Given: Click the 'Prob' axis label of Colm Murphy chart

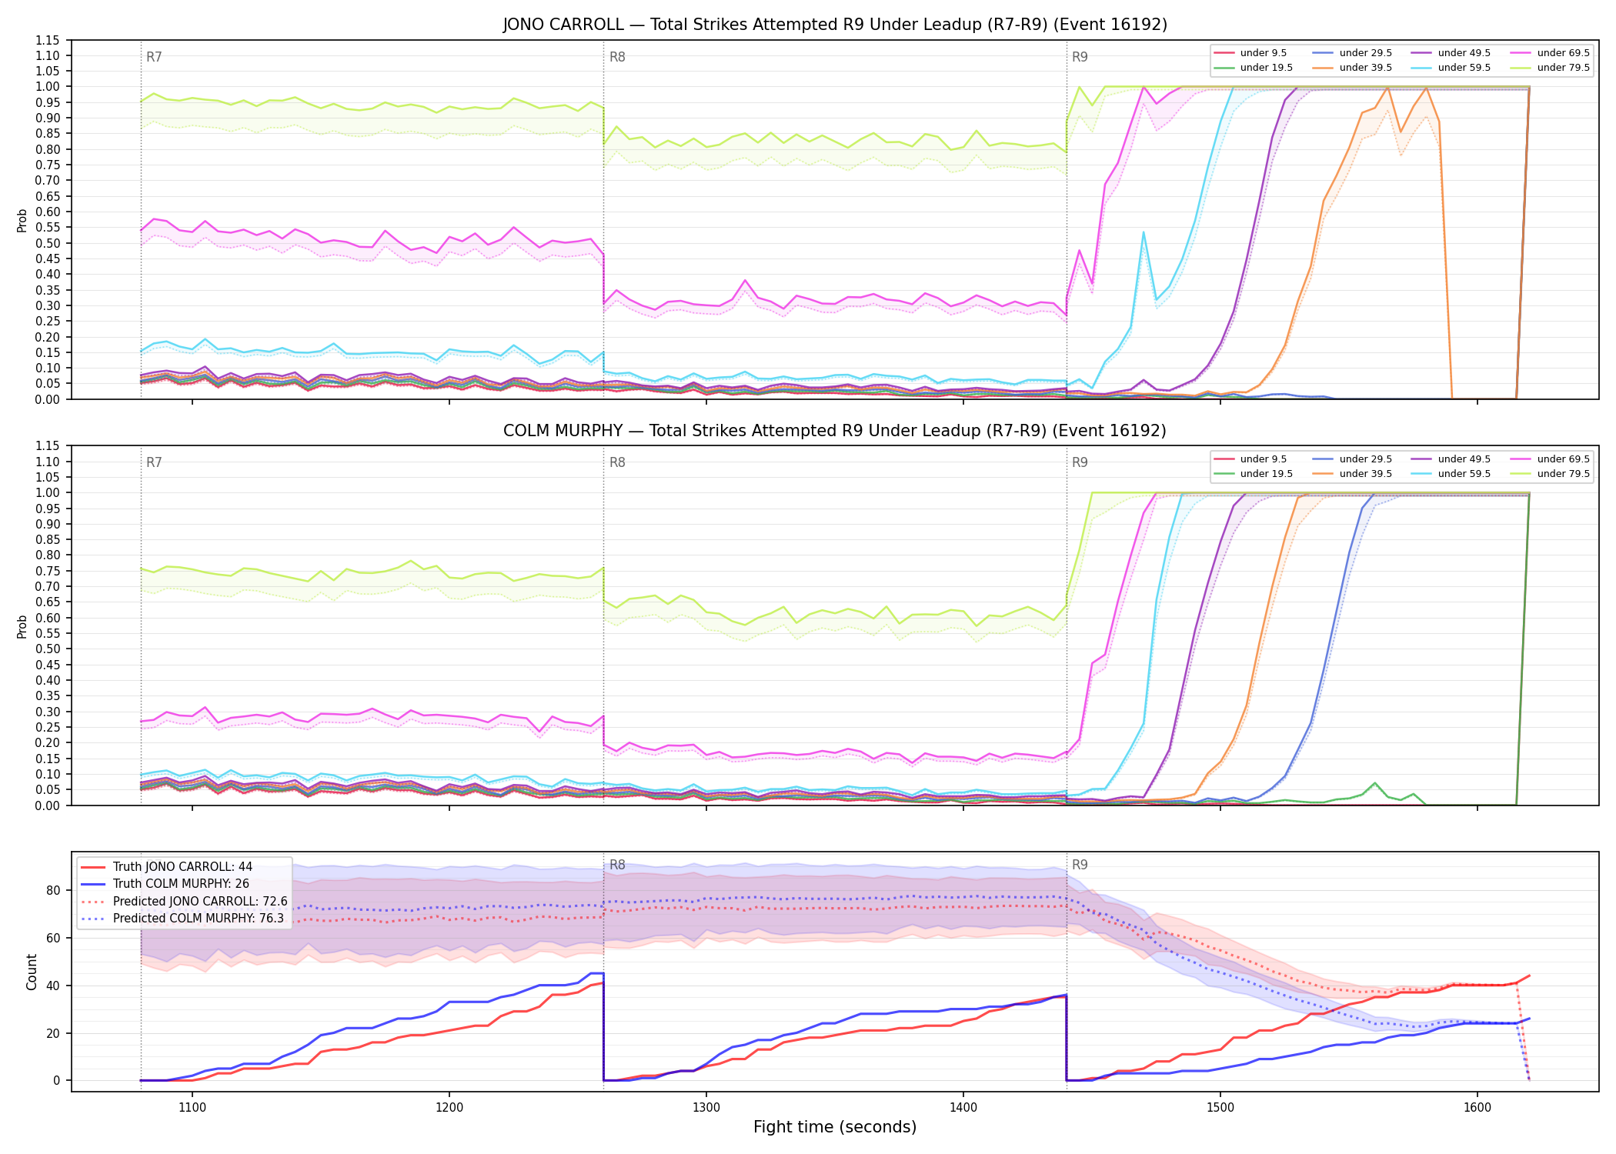Looking at the screenshot, I should click(22, 626).
